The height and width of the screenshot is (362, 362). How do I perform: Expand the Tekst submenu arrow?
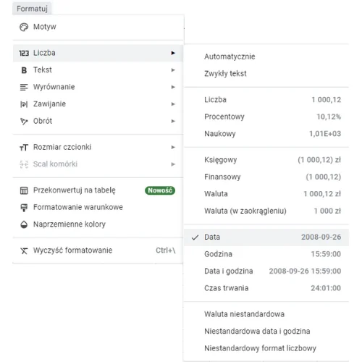(x=173, y=70)
